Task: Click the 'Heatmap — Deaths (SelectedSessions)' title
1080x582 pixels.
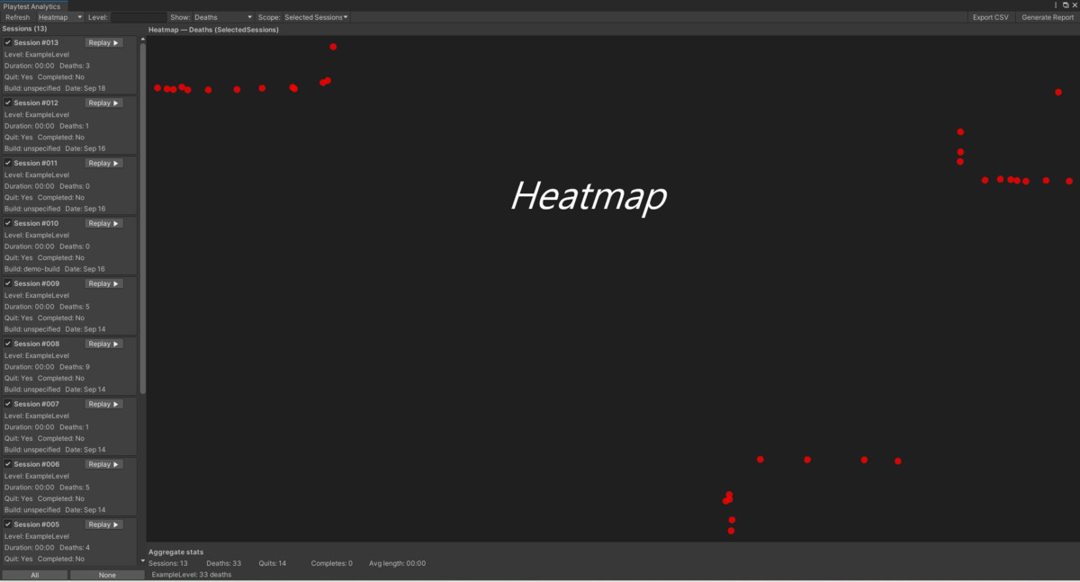Action: pos(213,30)
